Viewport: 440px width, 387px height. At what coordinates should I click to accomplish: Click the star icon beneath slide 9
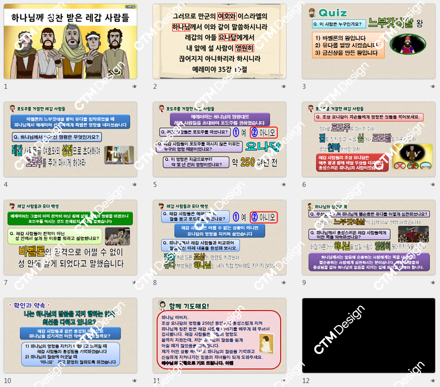pos(433,283)
